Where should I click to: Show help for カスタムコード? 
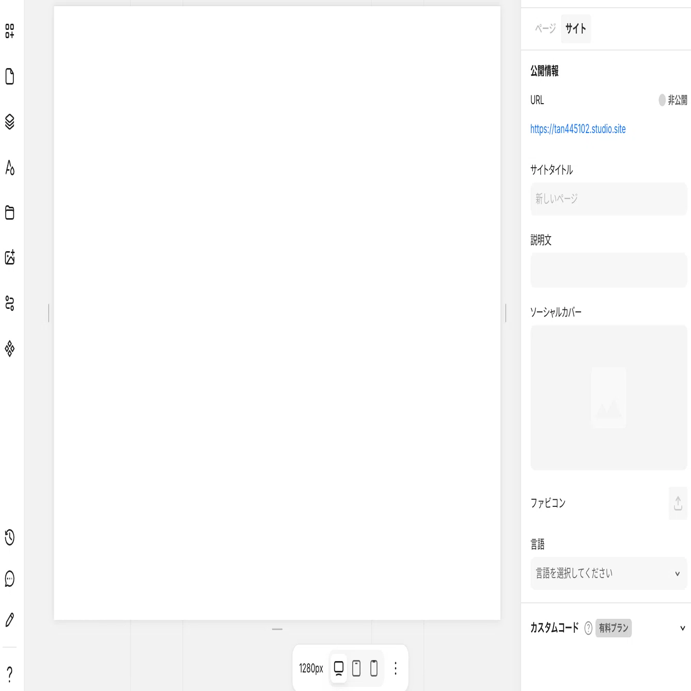point(588,628)
